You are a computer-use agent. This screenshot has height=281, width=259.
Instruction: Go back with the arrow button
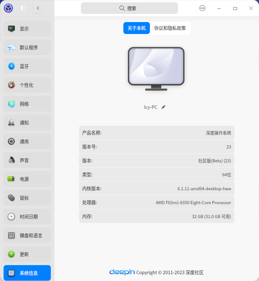(x=38, y=8)
